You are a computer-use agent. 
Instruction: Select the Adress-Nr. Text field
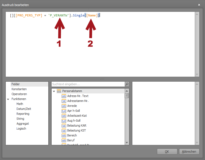pyautogui.click(x=78, y=96)
